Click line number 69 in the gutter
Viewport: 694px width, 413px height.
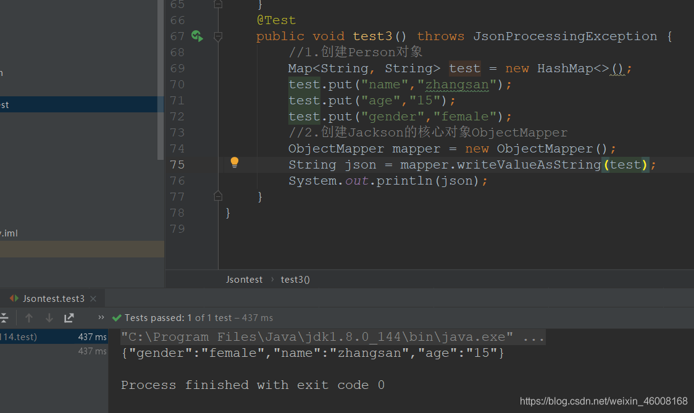click(x=177, y=69)
